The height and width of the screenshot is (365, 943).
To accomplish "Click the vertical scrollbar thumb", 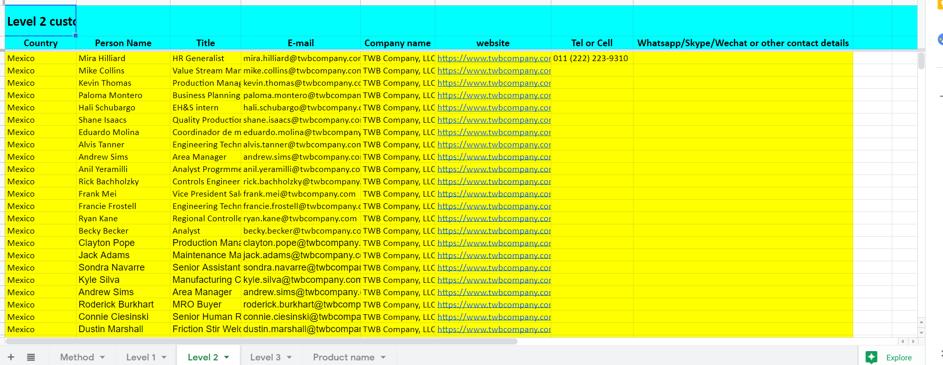I will [x=921, y=61].
